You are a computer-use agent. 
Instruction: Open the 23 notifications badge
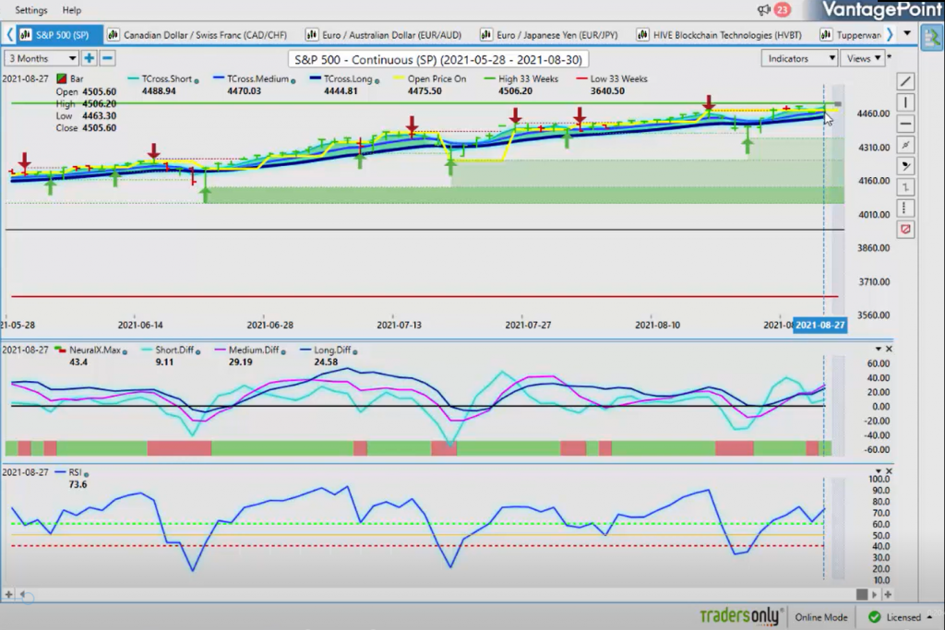[x=782, y=9]
